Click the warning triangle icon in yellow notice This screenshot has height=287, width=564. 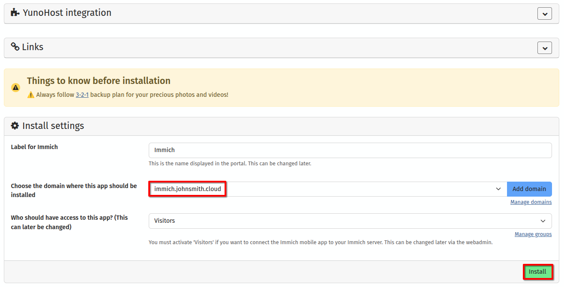pos(16,88)
